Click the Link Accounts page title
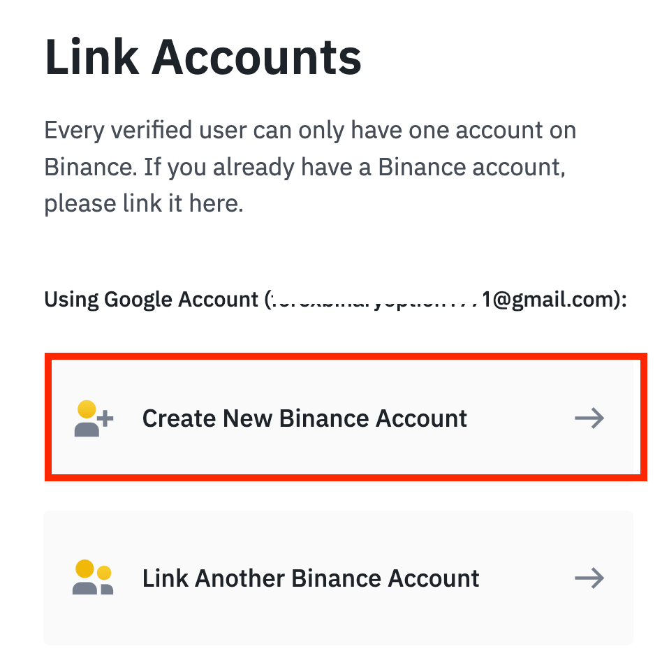Viewport: 669px width, 658px height. pyautogui.click(x=203, y=56)
